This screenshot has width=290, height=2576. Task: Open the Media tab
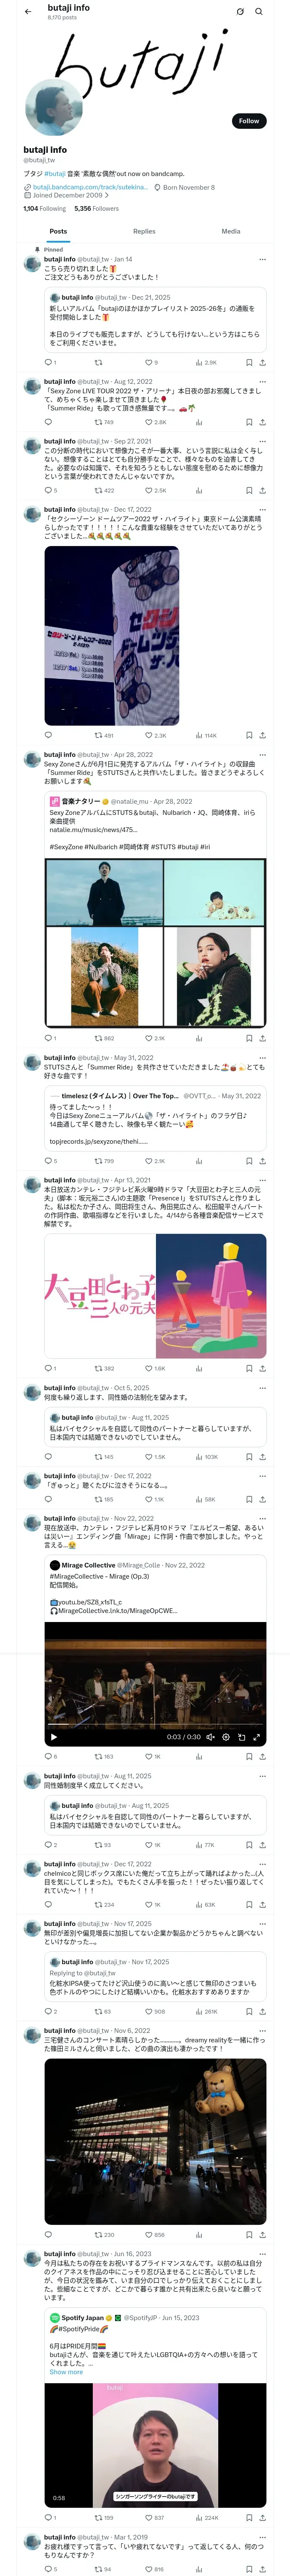(231, 231)
